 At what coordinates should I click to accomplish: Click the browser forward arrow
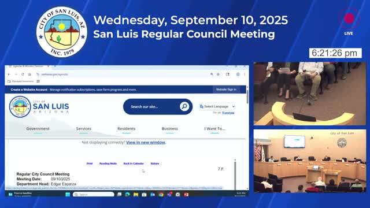(x=16, y=75)
